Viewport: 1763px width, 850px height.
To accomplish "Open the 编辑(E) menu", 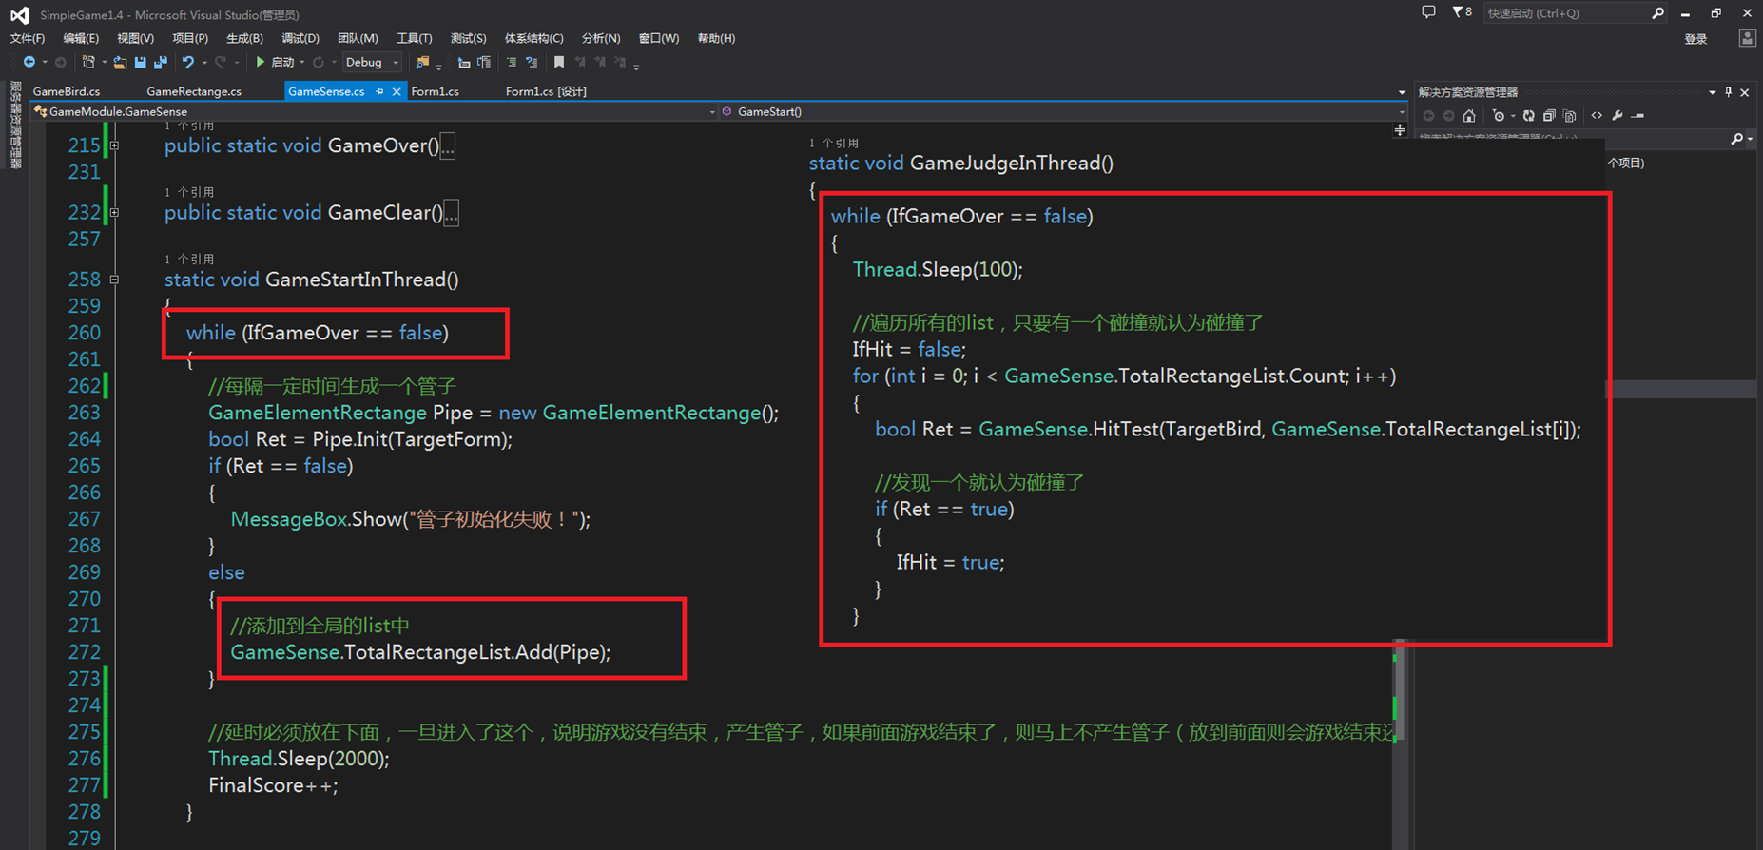I will click(x=81, y=38).
